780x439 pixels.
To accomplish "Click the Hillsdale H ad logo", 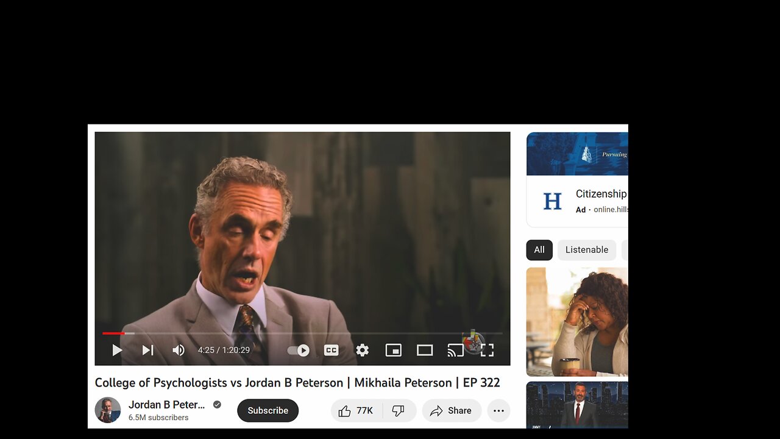I will click(552, 201).
